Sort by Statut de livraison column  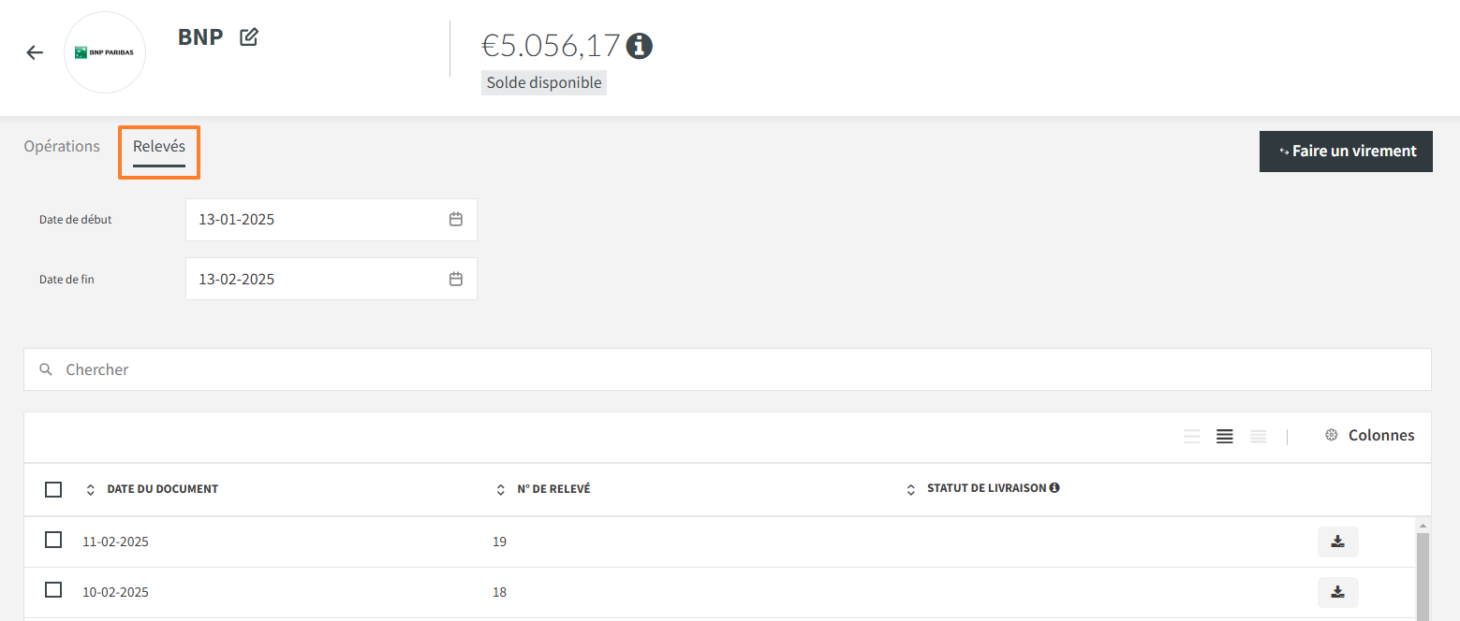[910, 489]
